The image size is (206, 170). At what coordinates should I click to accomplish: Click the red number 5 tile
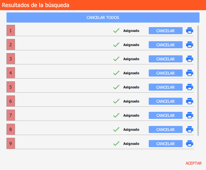(x=11, y=87)
